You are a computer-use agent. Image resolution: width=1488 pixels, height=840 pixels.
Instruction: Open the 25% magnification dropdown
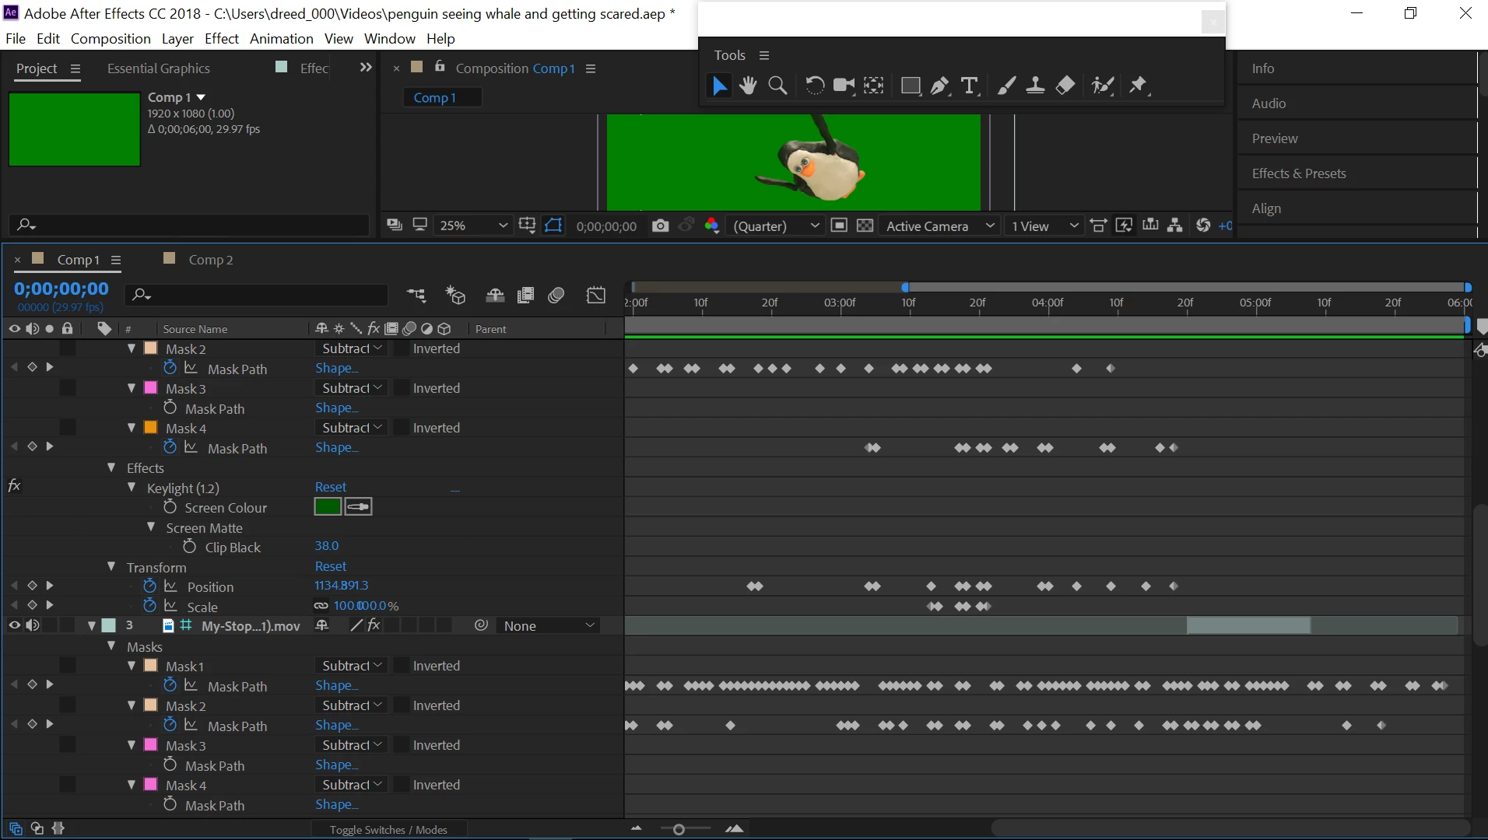tap(472, 226)
